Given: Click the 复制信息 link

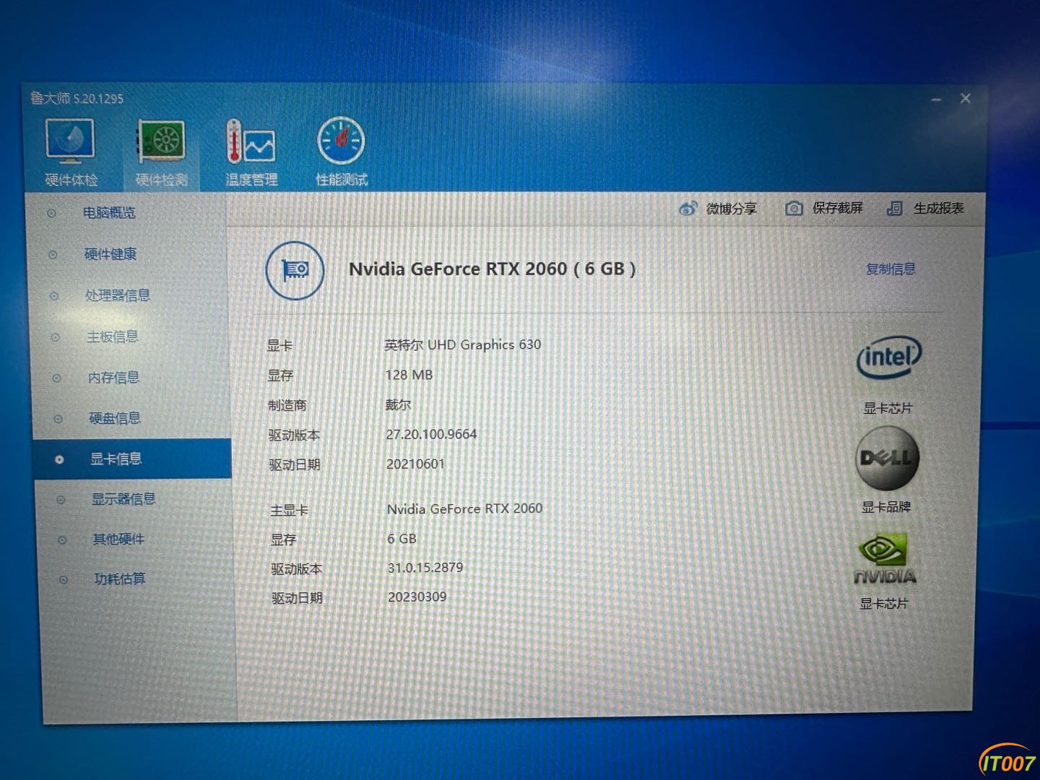Looking at the screenshot, I should point(890,269).
